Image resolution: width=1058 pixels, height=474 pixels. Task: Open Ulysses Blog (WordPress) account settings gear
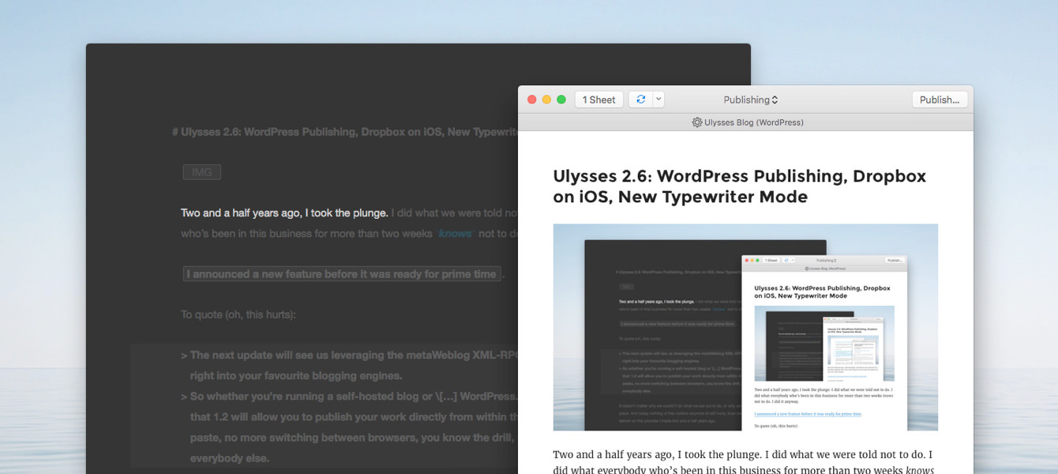(x=697, y=122)
